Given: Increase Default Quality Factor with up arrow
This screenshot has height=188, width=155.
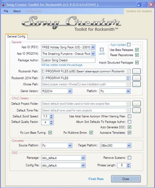Looking at the screenshot, I should pos(51,121).
